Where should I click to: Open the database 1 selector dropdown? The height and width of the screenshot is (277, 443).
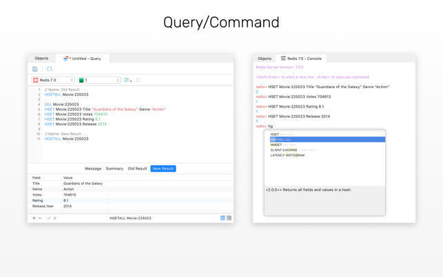[x=99, y=80]
